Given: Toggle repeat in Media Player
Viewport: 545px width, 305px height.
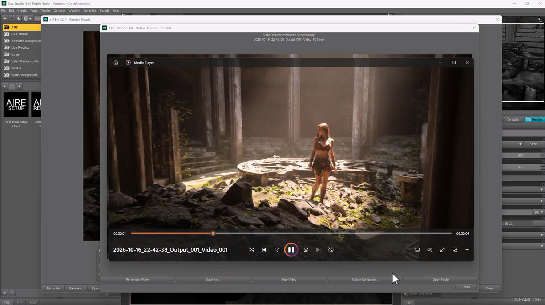Looking at the screenshot, I should click(x=331, y=250).
